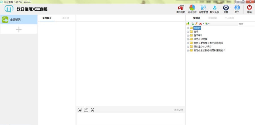Click the folder icon of 打招呼

click(191, 28)
